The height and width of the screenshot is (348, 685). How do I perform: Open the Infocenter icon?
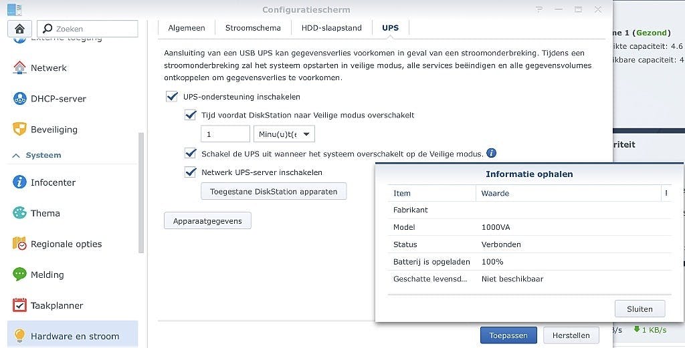[x=19, y=182]
